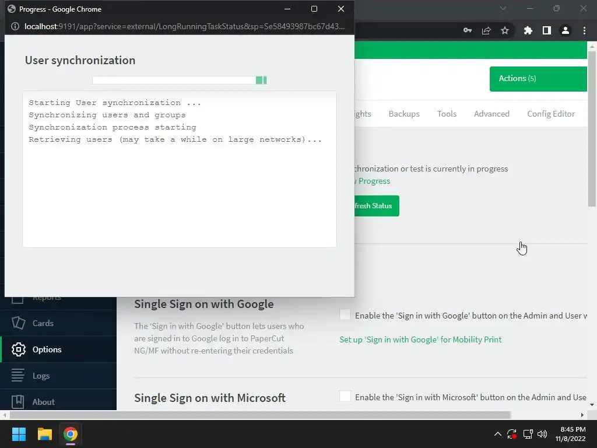Toggle the Chrome side panel icon
Viewport: 597px width, 448px height.
pyautogui.click(x=547, y=30)
